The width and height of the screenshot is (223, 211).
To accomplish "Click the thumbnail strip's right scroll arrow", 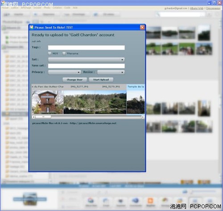I will click(x=143, y=117).
